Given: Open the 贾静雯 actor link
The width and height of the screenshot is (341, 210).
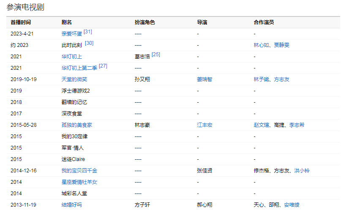Looking at the screenshot, I should 281,45.
